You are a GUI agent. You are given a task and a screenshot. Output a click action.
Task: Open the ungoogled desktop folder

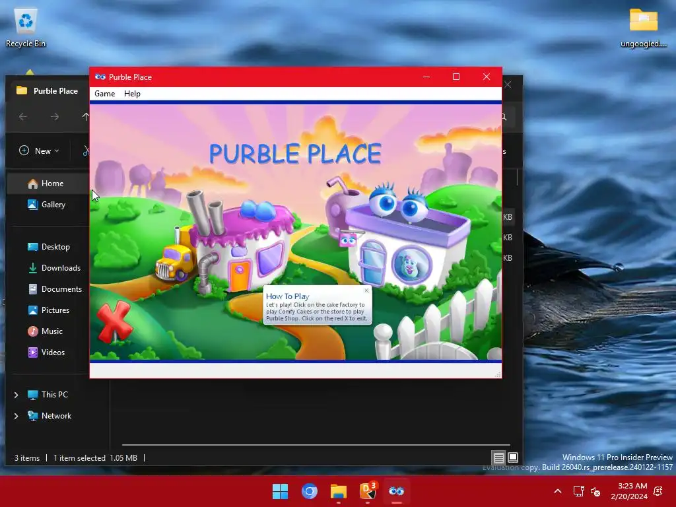(643, 28)
